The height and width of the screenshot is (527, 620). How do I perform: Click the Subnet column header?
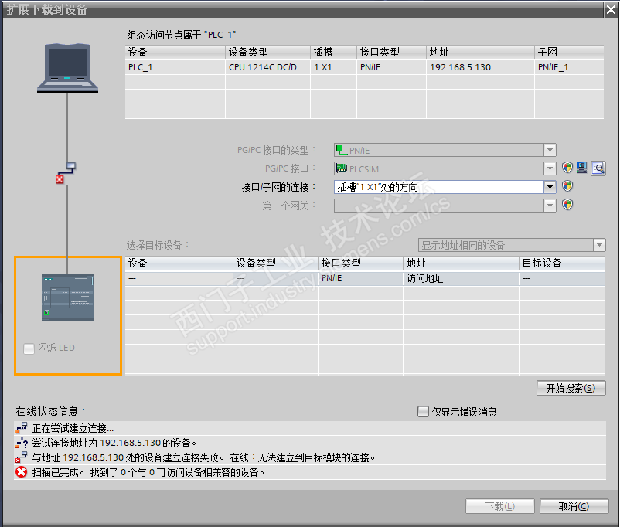[x=570, y=53]
